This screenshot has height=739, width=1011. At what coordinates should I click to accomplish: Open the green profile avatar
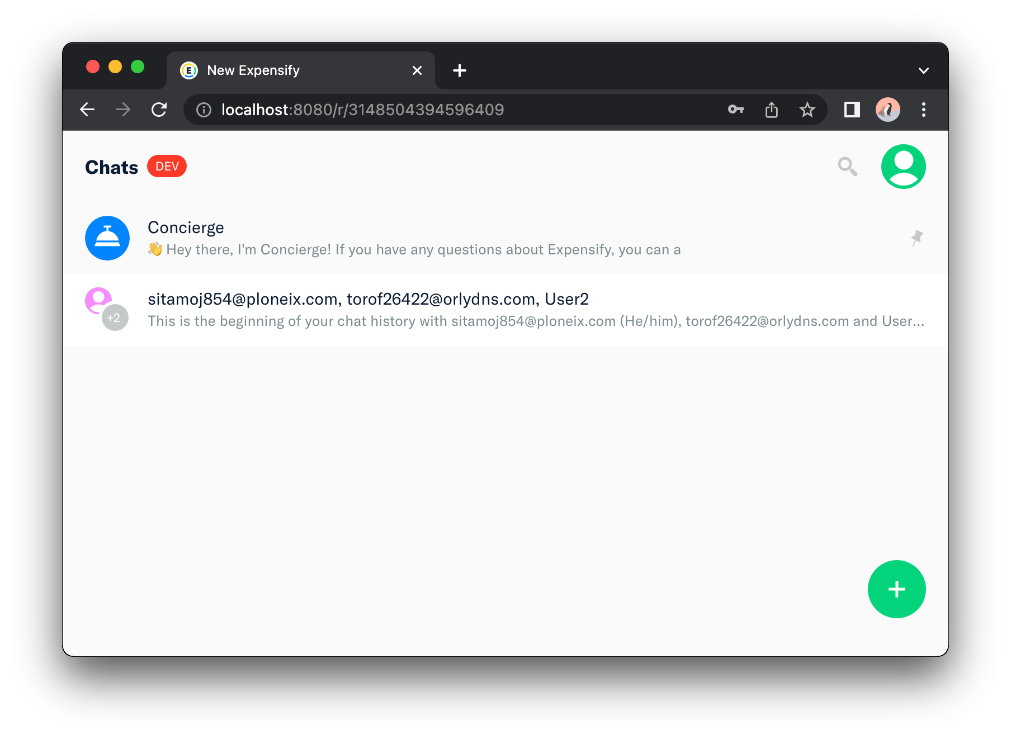click(x=903, y=167)
